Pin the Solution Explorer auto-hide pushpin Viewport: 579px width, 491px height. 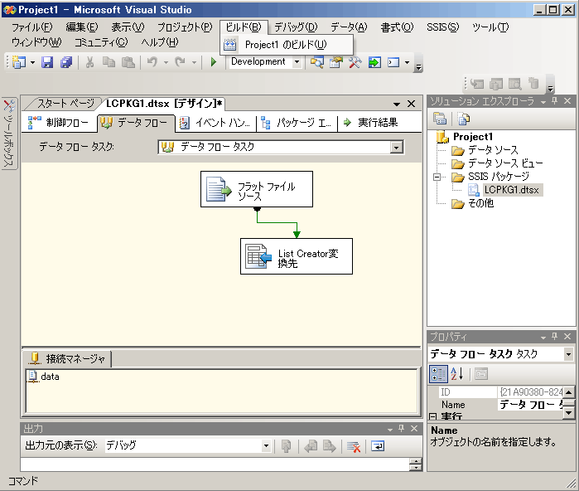555,101
